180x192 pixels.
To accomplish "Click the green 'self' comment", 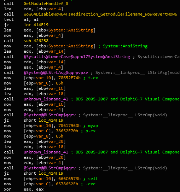I will click(x=93, y=179).
